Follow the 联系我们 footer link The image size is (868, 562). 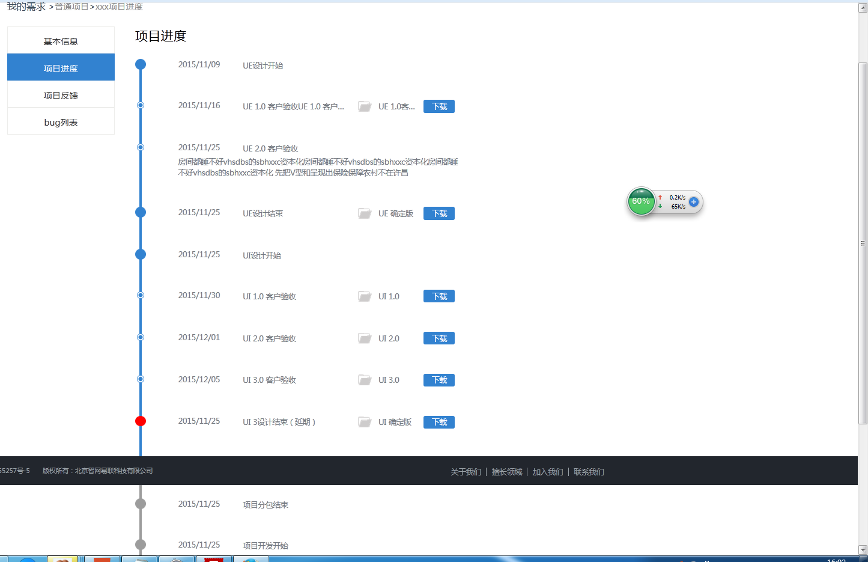pyautogui.click(x=589, y=472)
